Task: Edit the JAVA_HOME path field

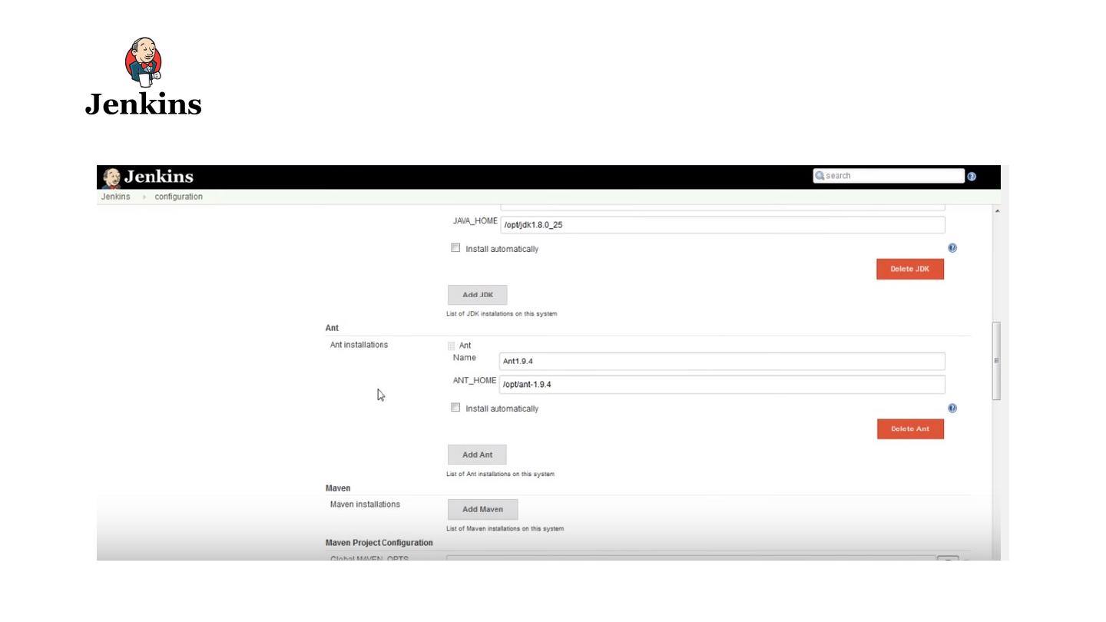Action: point(722,225)
